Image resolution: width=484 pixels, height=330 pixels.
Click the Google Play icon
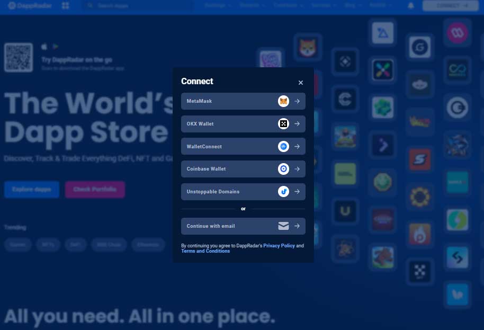[x=56, y=47]
